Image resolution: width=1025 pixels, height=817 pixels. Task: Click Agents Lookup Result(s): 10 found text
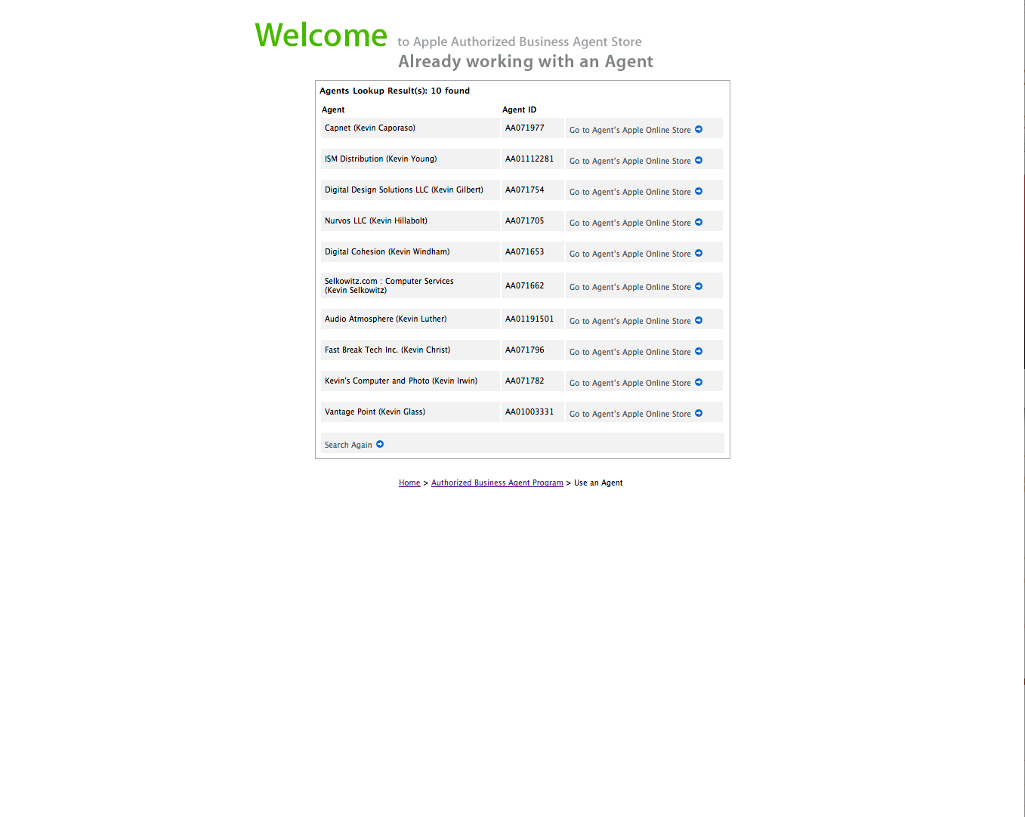[x=394, y=91]
